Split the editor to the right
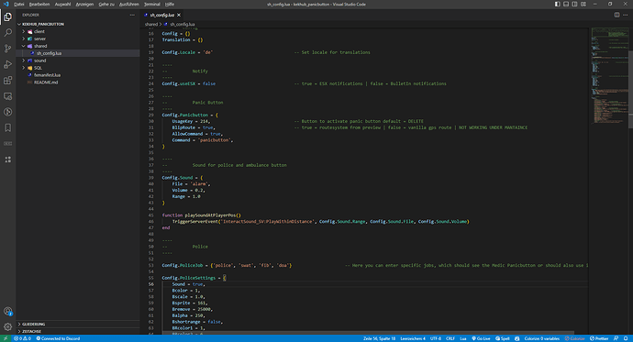 pyautogui.click(x=616, y=15)
